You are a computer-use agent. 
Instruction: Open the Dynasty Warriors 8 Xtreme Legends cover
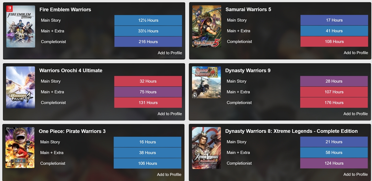pyautogui.click(x=206, y=148)
